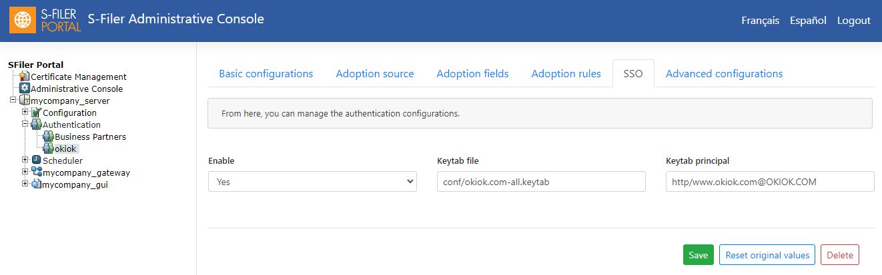Viewport: 882px width, 275px height.
Task: Select Certificate Management in the tree
Action: click(79, 77)
